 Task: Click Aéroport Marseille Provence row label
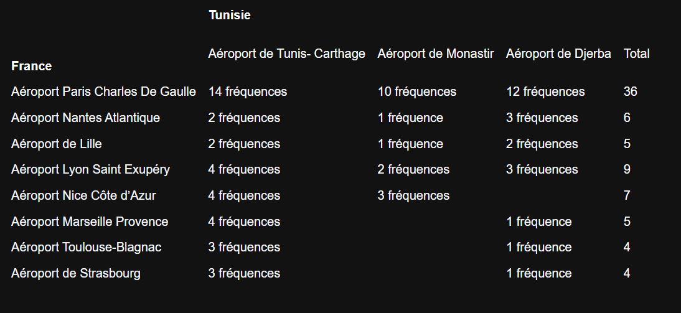click(x=90, y=222)
